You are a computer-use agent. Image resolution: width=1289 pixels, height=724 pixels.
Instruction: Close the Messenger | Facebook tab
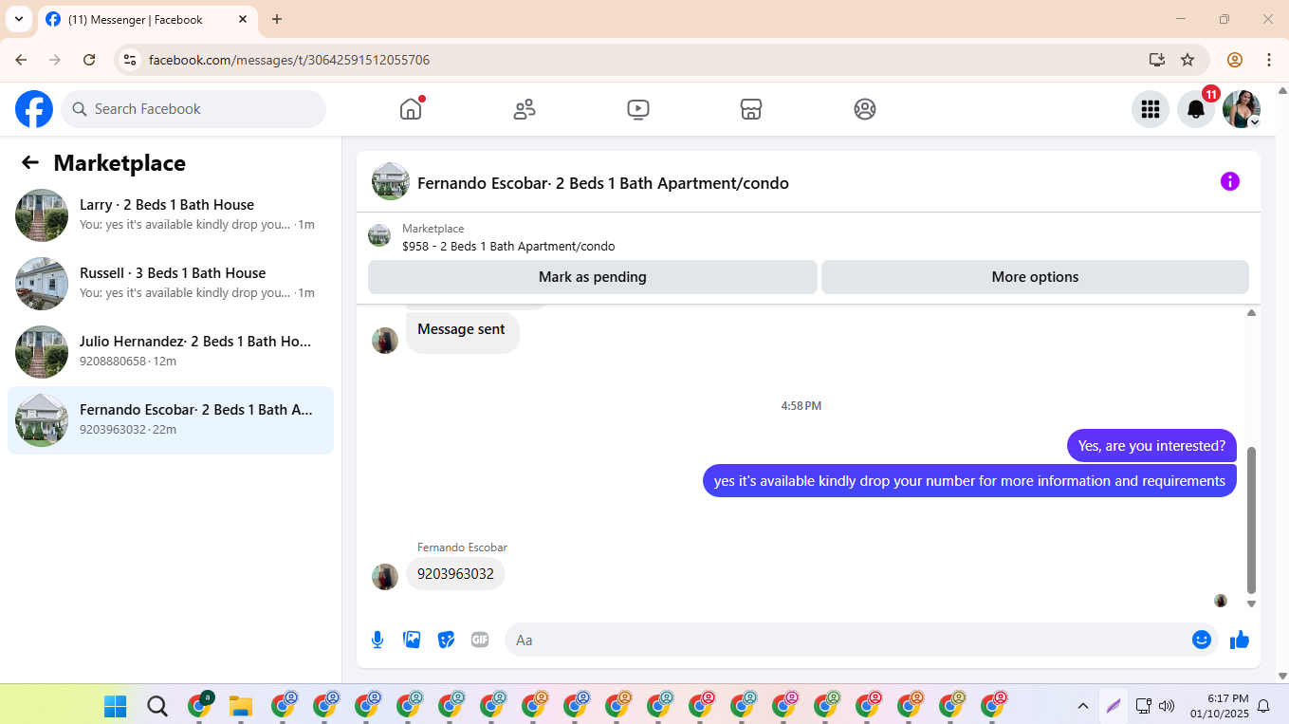coord(243,19)
